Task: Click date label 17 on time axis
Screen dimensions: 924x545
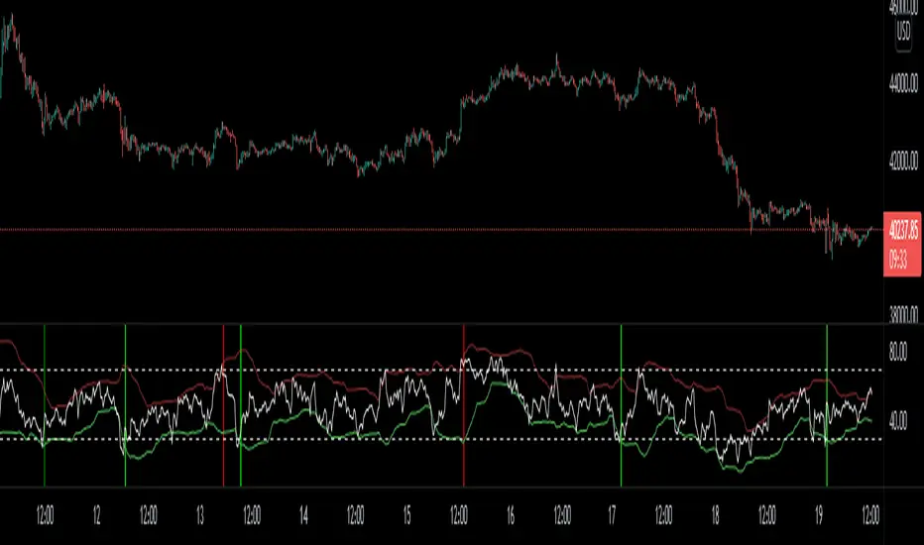Action: [612, 515]
